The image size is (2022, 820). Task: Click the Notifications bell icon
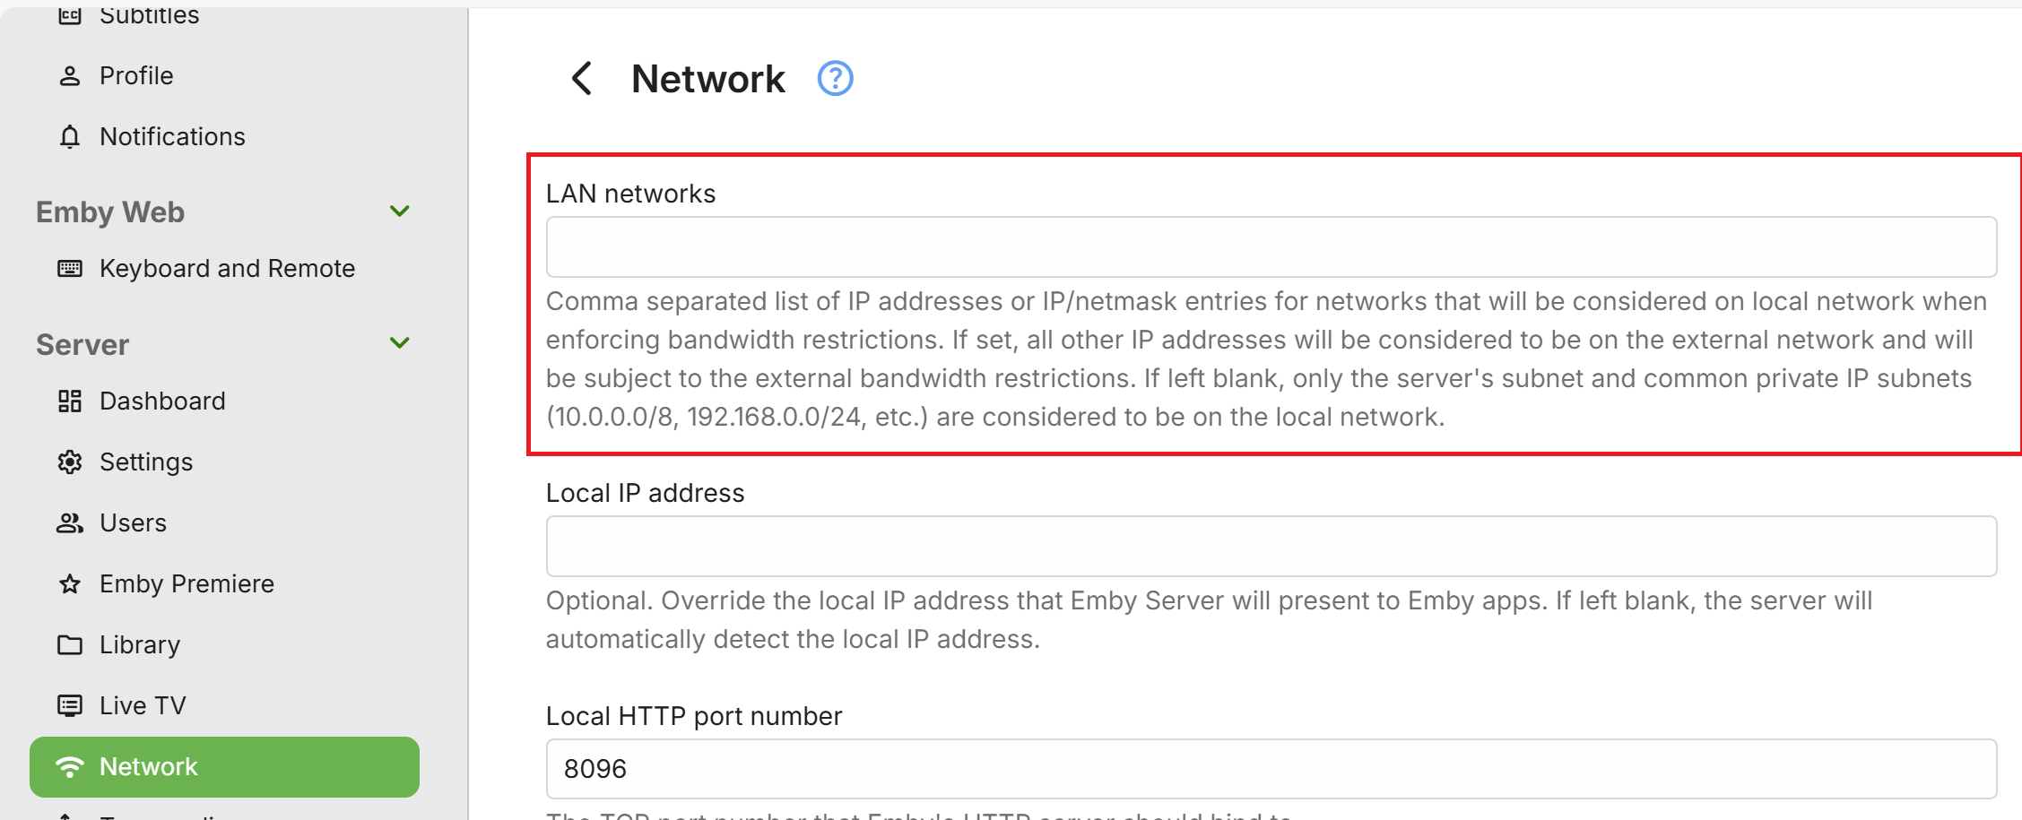(70, 137)
